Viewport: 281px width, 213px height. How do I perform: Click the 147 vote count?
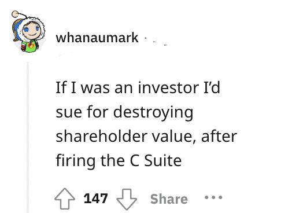95,199
